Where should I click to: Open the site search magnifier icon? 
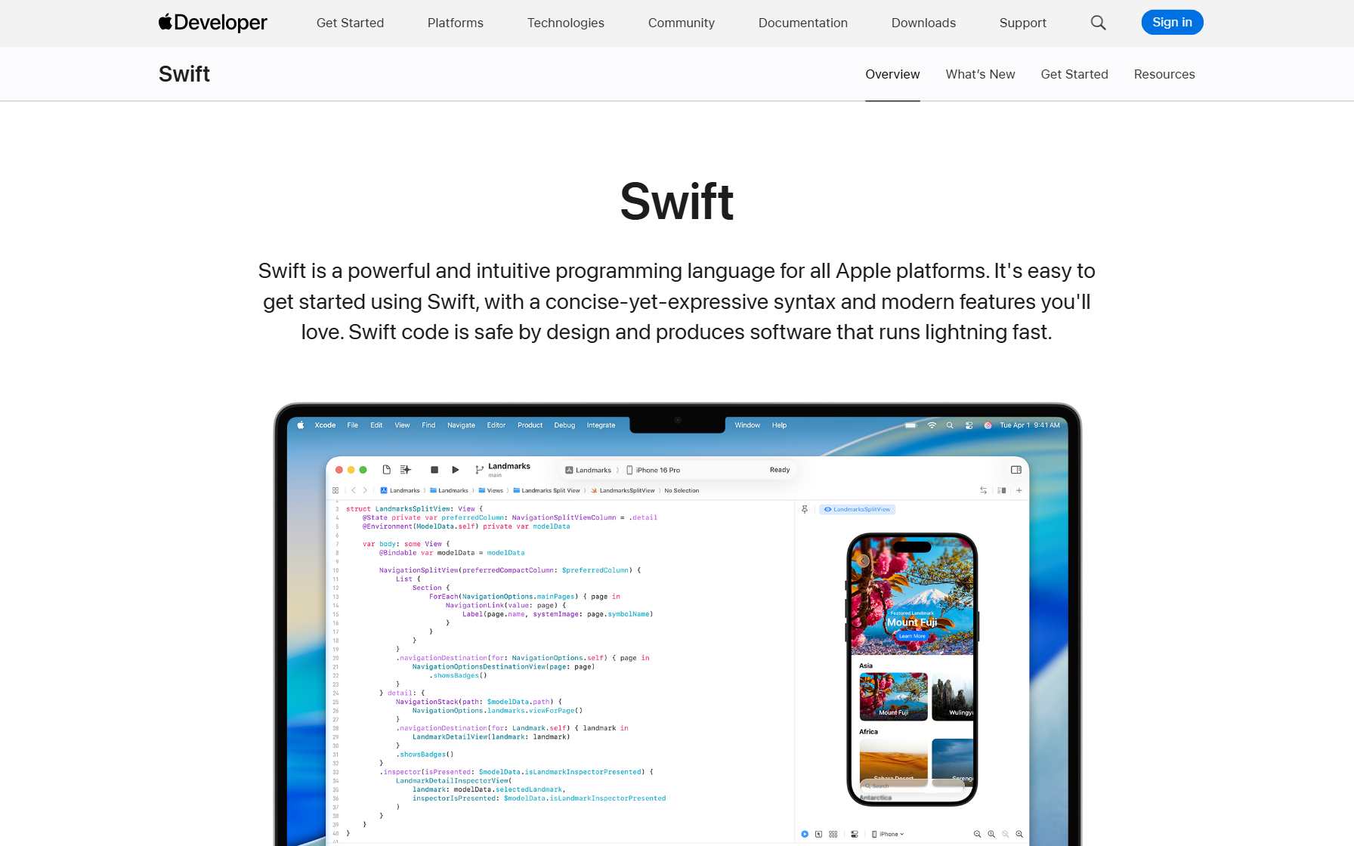[x=1098, y=23]
